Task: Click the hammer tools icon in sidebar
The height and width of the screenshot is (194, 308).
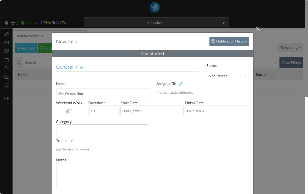Action: coord(7,34)
